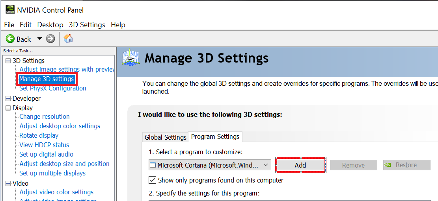
Task: Open the program selection dropdown showing Microsoft Cortana
Action: tap(210, 165)
